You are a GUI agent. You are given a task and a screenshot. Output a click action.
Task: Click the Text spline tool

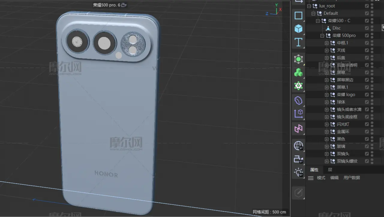[298, 42]
